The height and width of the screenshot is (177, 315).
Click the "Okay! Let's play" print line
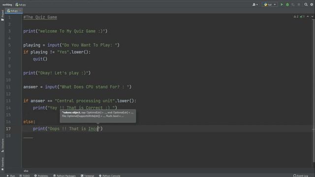click(x=57, y=73)
